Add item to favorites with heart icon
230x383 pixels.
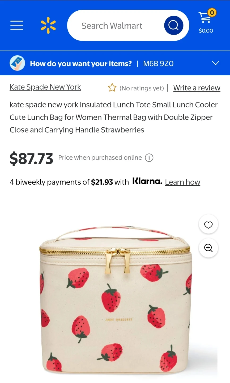click(x=208, y=224)
